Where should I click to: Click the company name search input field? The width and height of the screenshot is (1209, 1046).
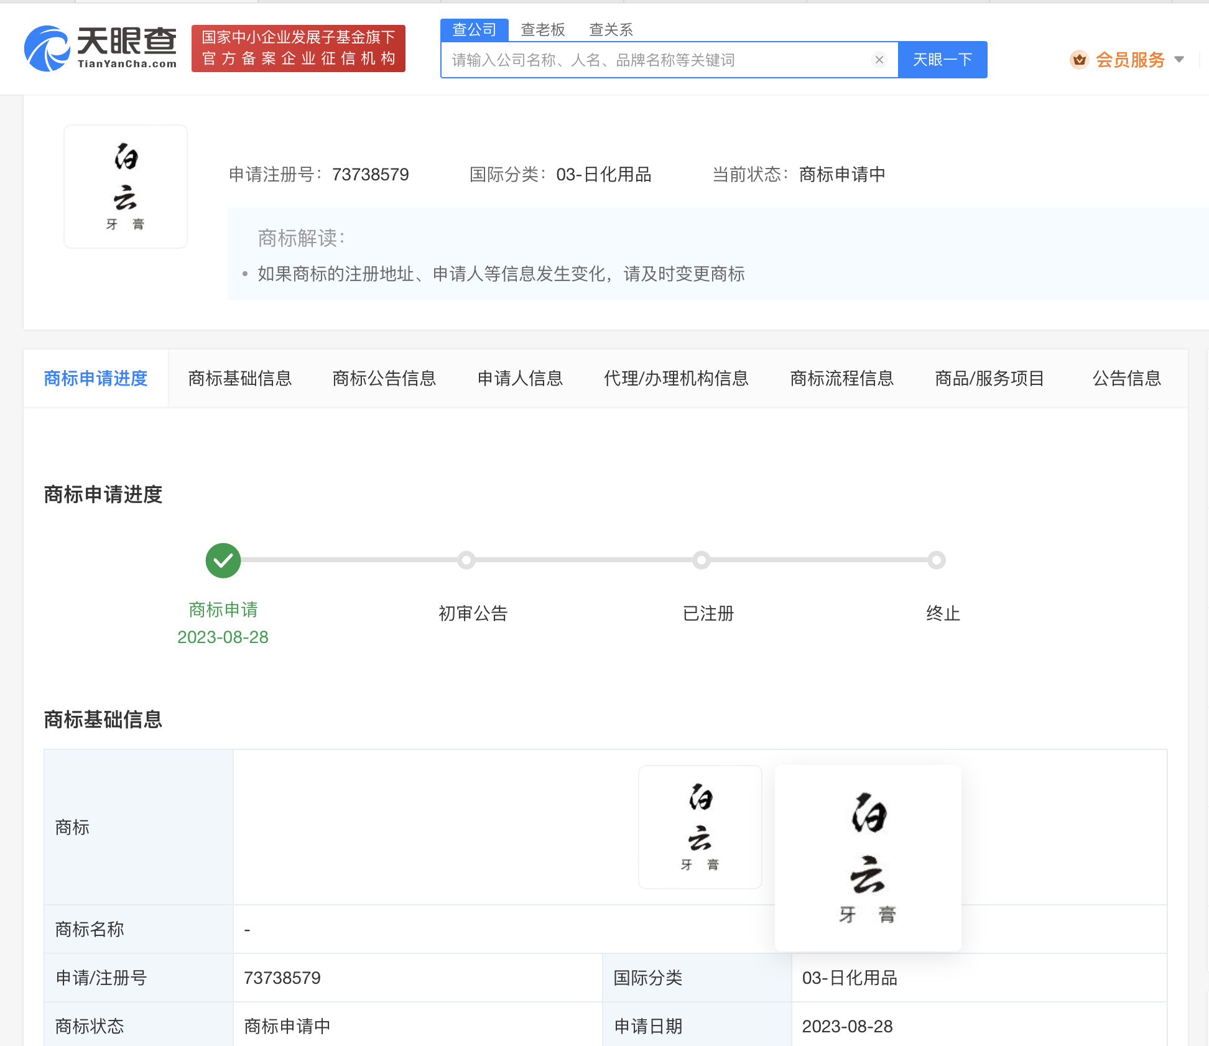pos(653,60)
